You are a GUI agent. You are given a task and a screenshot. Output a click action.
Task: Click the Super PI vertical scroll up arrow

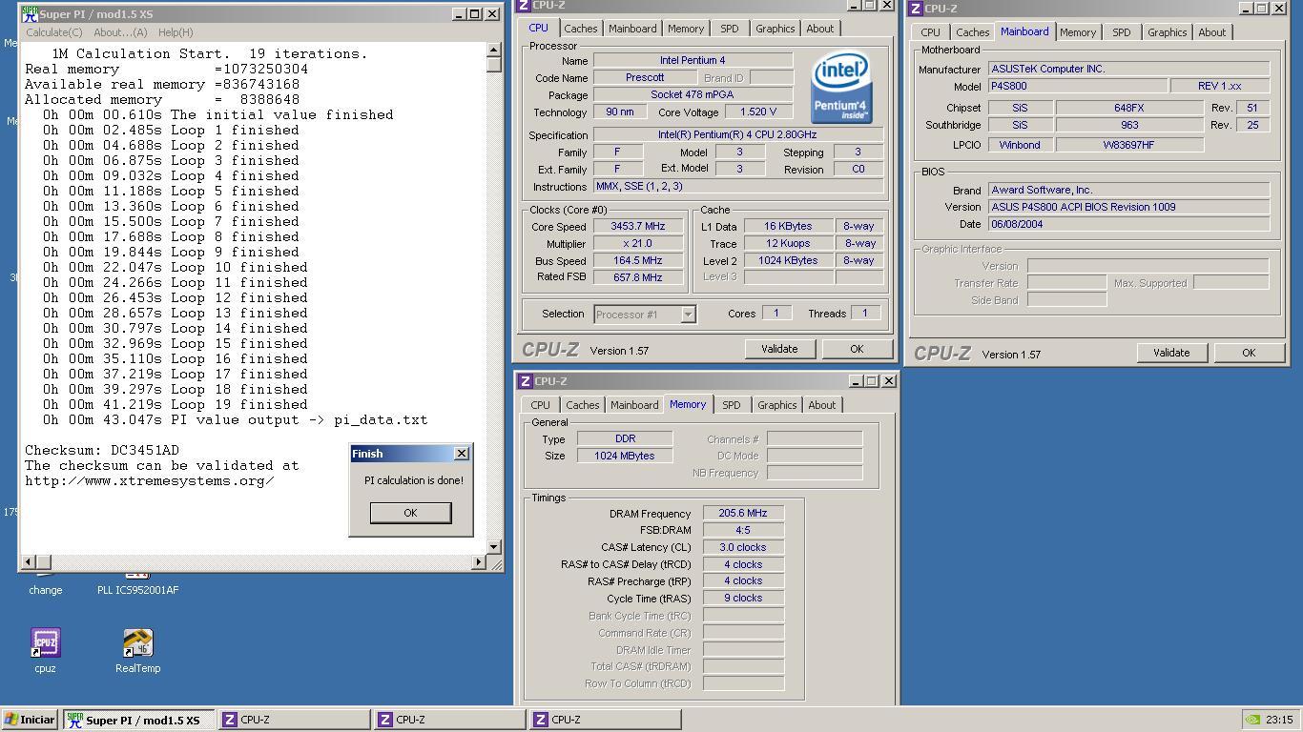point(494,50)
